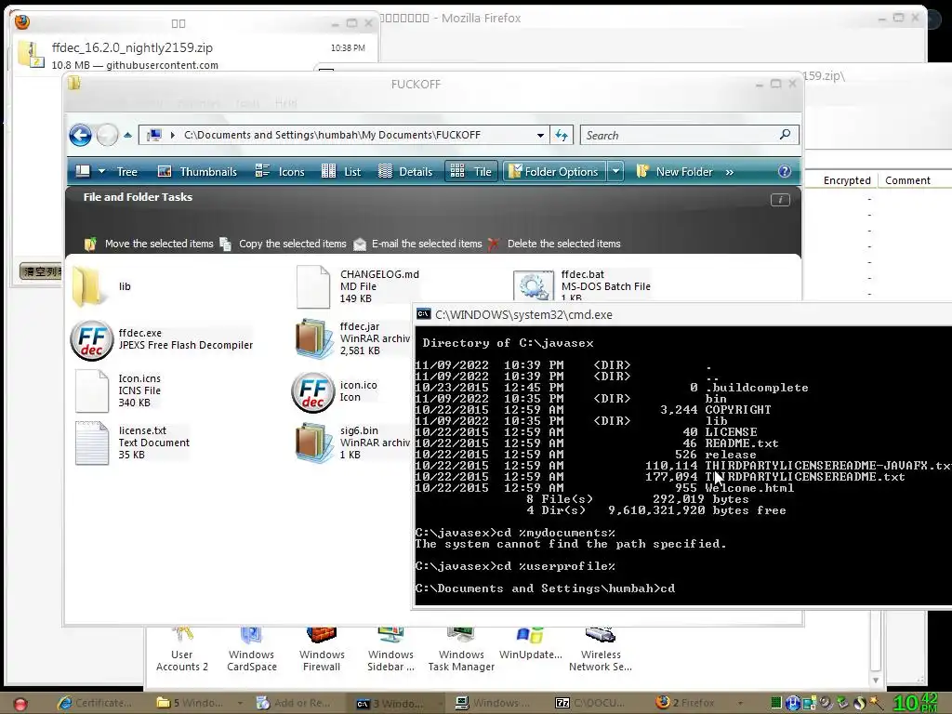Switch to Certificate taskbar button
Screen dimensions: 952x714
pos(95,703)
